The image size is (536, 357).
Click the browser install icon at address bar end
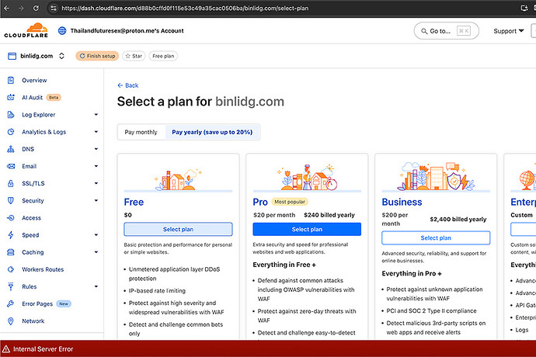524,9
